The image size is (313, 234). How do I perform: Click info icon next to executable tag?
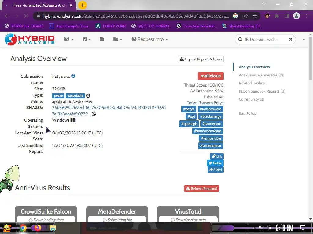pyautogui.click(x=88, y=96)
